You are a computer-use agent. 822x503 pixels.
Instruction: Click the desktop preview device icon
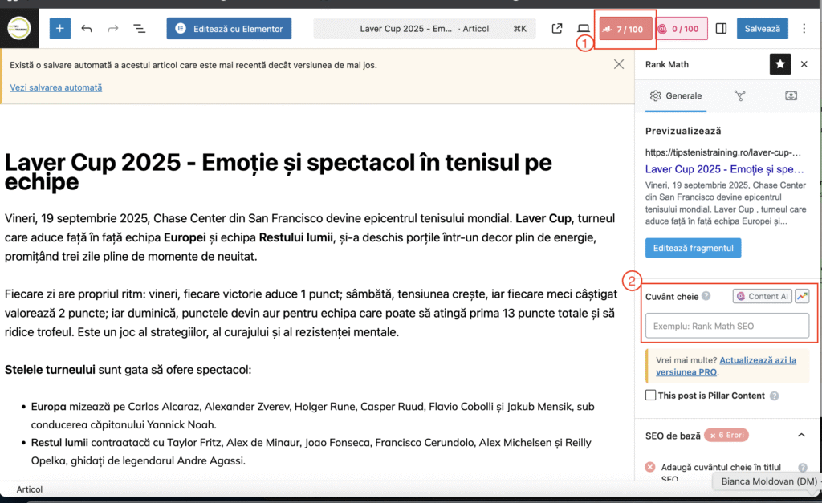(584, 29)
